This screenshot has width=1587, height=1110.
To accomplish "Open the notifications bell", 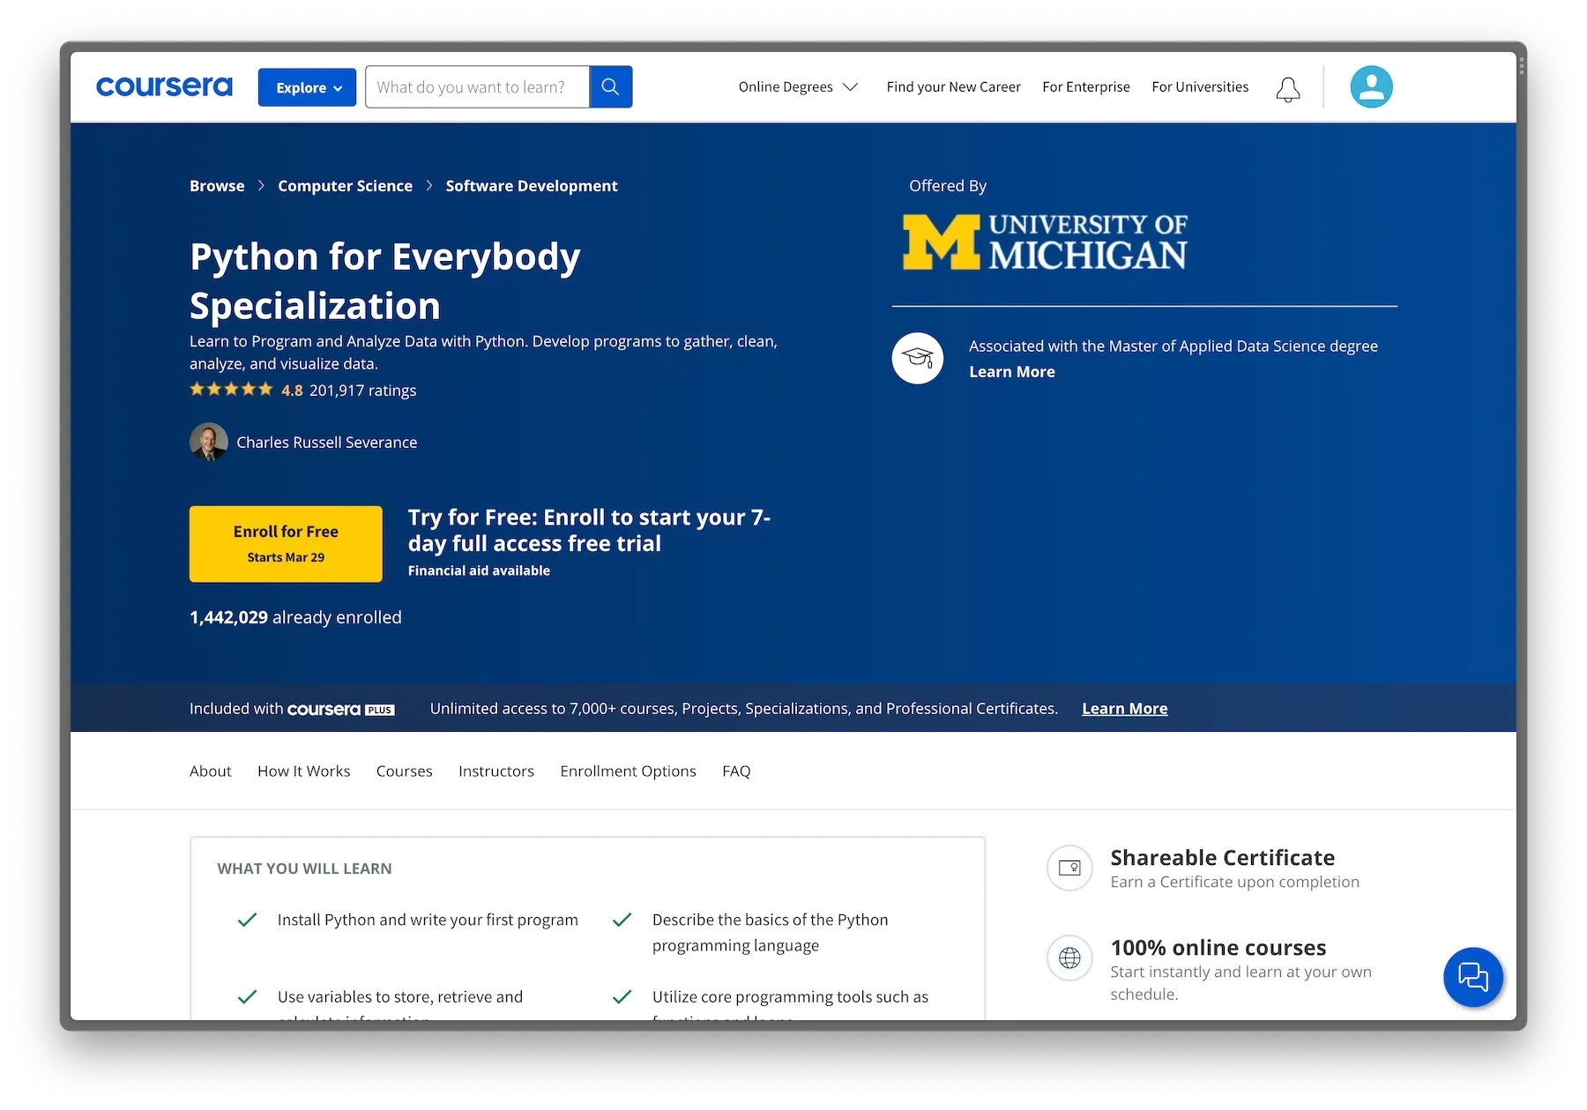I will [1288, 88].
